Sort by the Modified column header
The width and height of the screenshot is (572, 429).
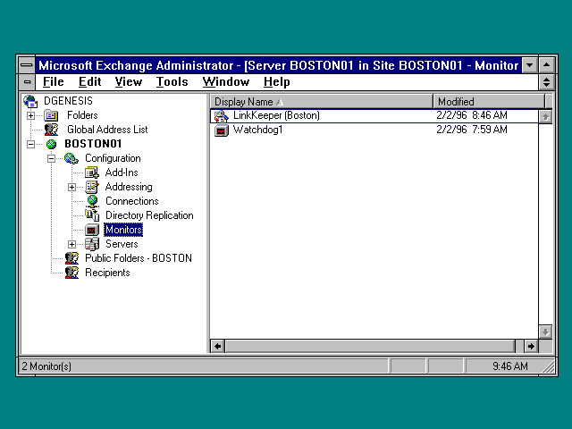(x=489, y=101)
